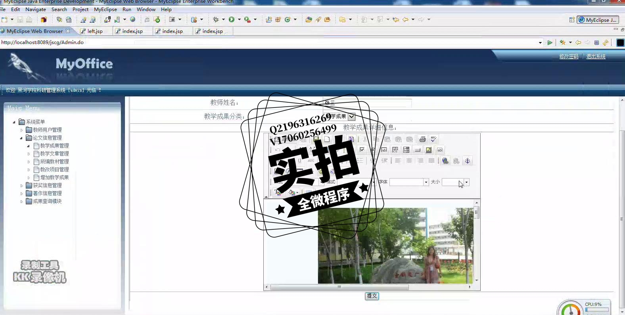The image size is (625, 315).
Task: Click the browser refresh icon
Action: [x=606, y=42]
